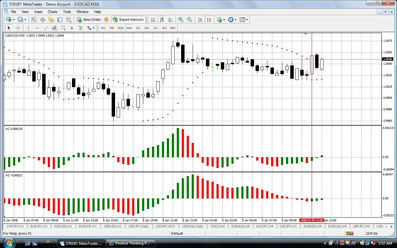Switch timeframe to W1
397x248 pixels.
(164, 28)
